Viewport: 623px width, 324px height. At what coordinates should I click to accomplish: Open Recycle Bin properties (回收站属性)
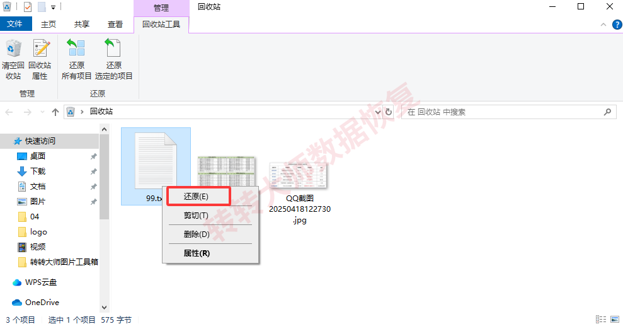coord(40,59)
